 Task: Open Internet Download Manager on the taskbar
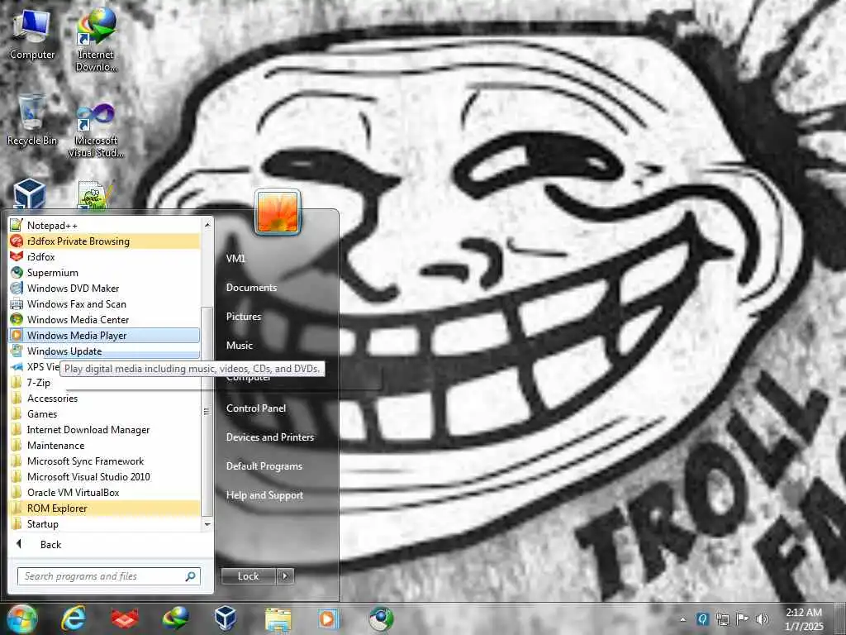(175, 618)
